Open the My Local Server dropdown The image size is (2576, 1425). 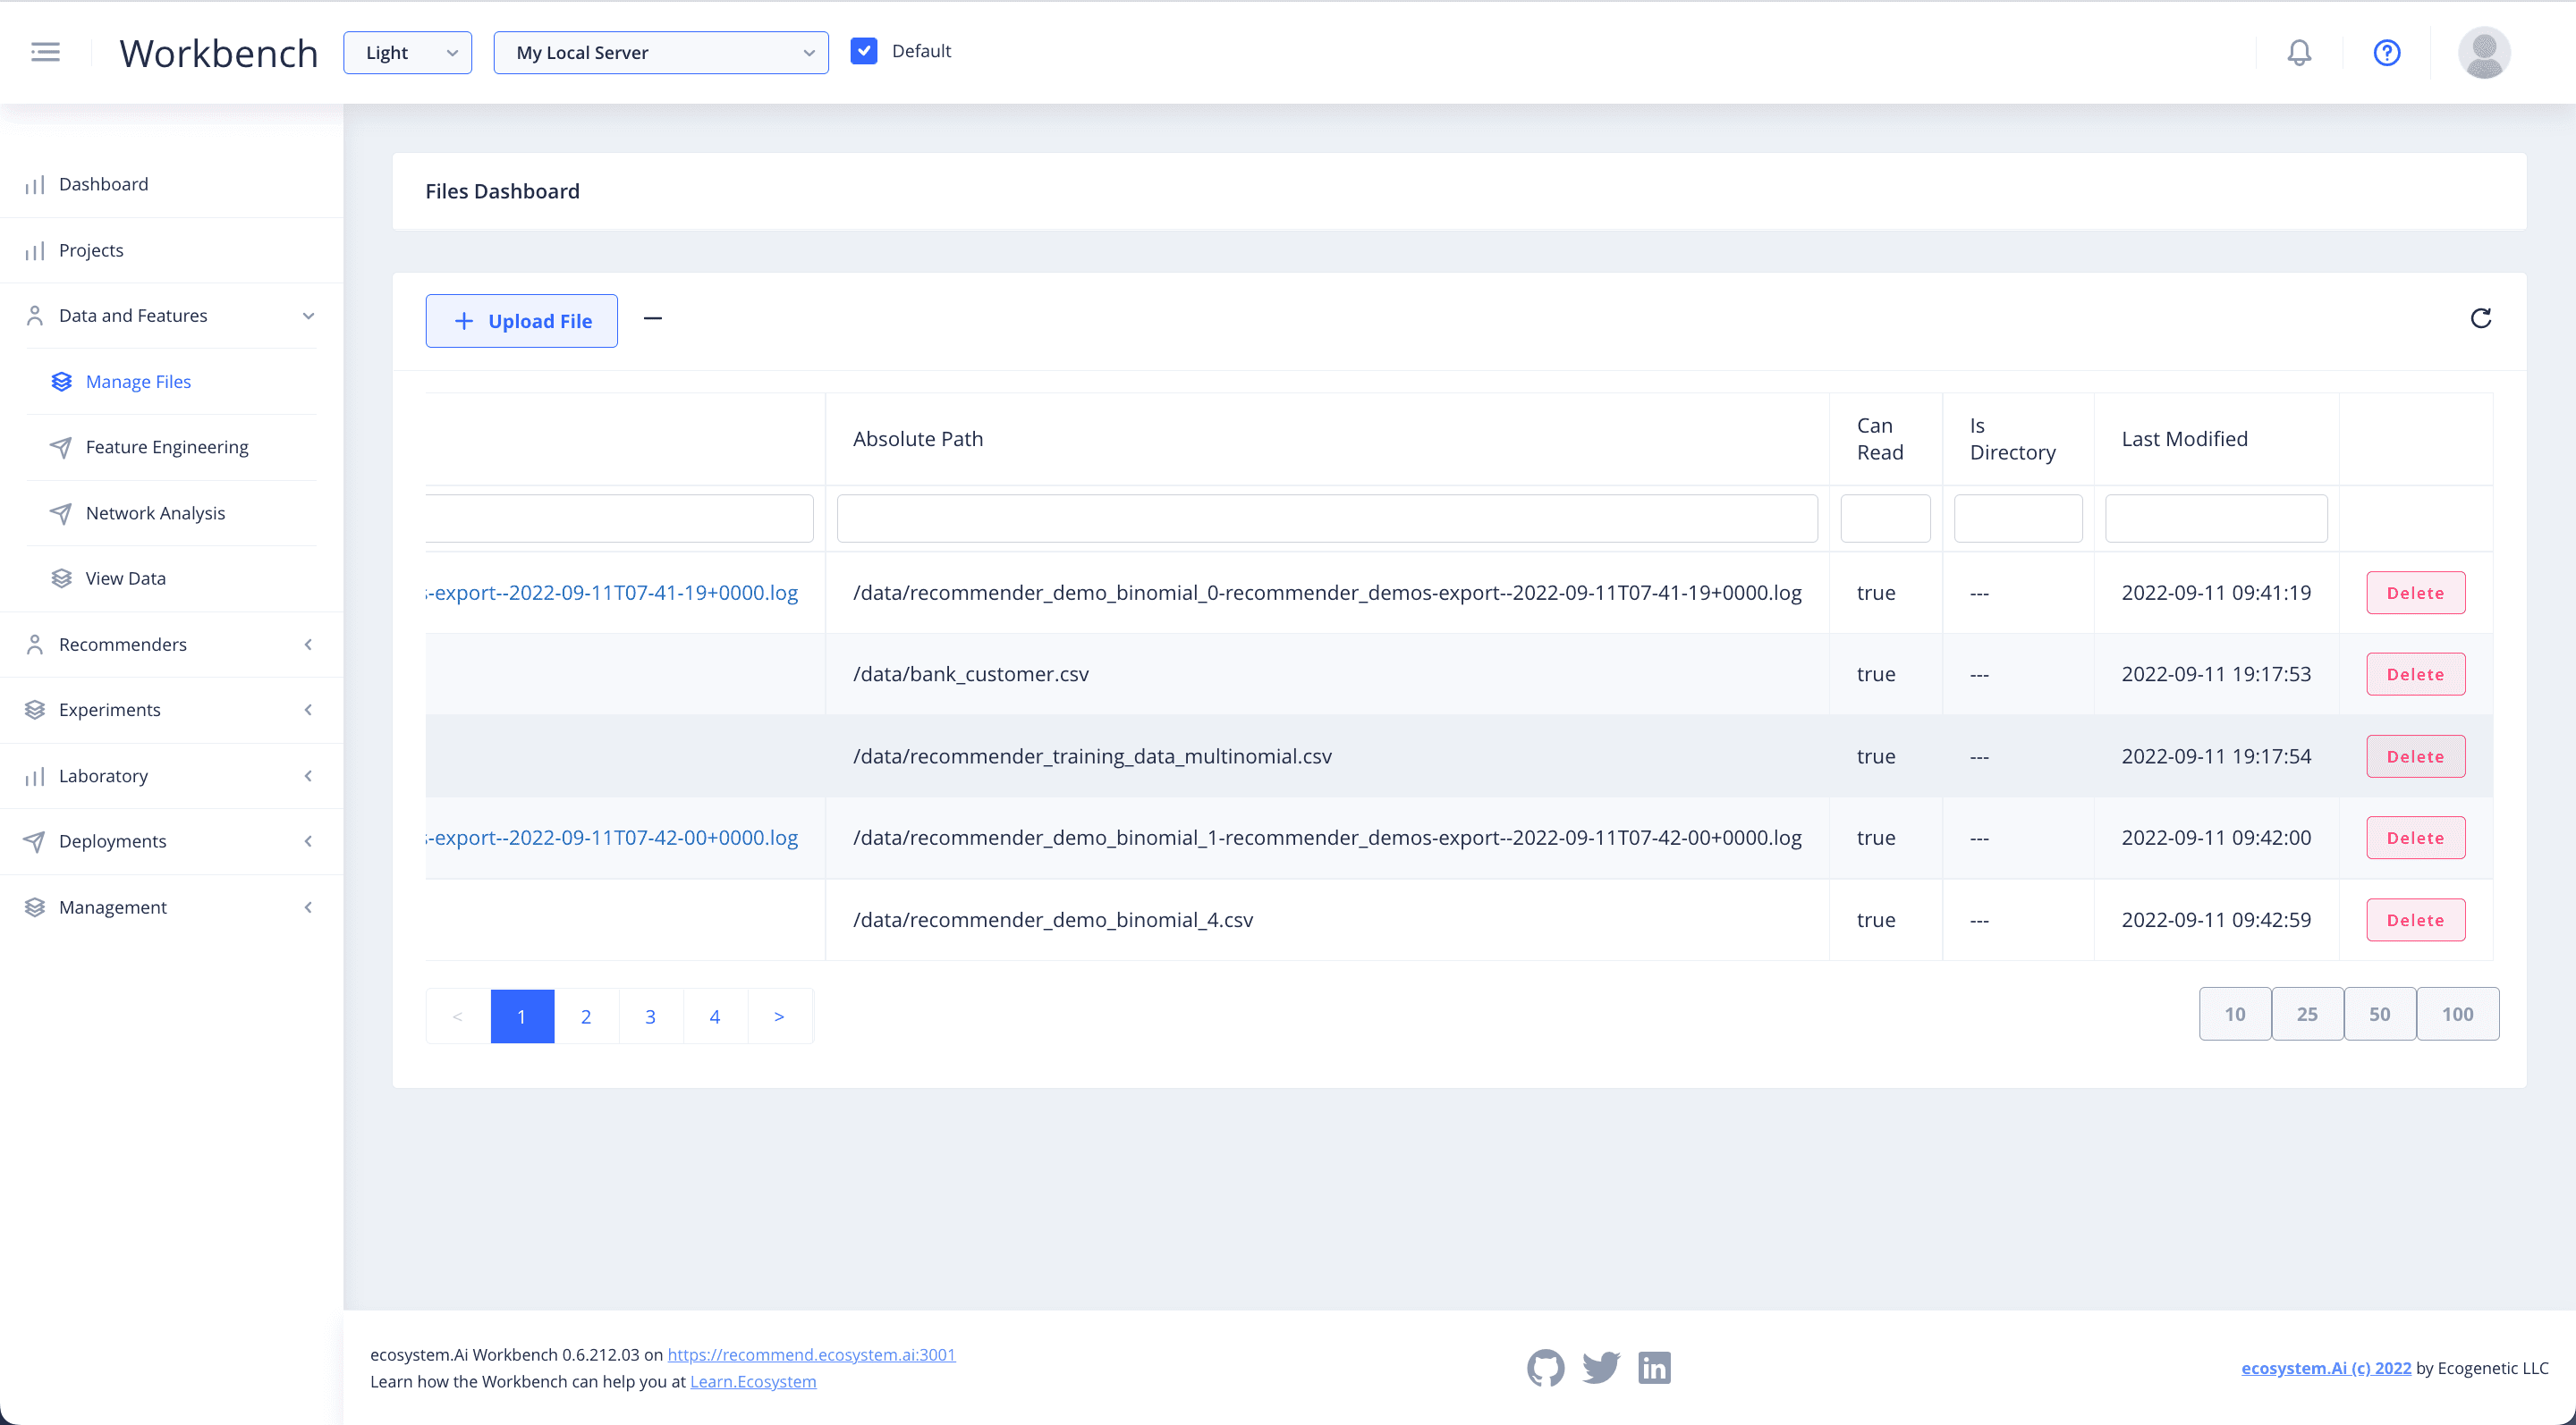661,53
